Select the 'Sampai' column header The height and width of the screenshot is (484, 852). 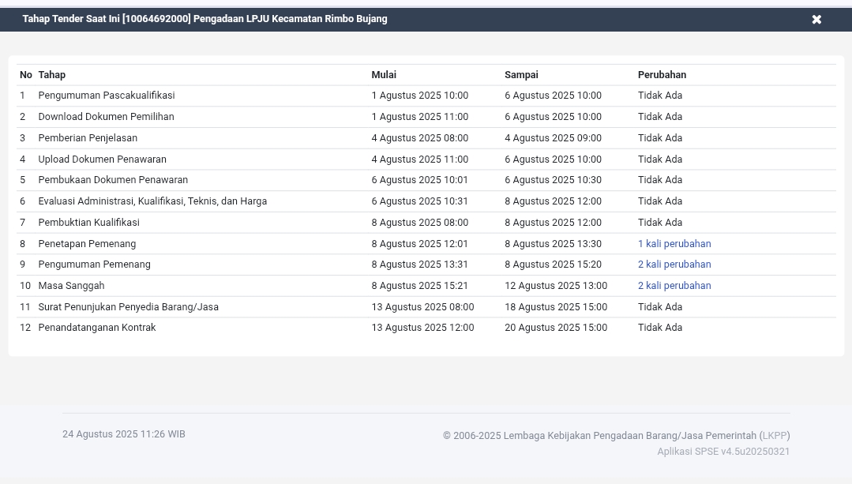(521, 74)
